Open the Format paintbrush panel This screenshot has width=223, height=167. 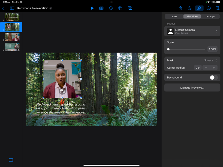coord(199,8)
